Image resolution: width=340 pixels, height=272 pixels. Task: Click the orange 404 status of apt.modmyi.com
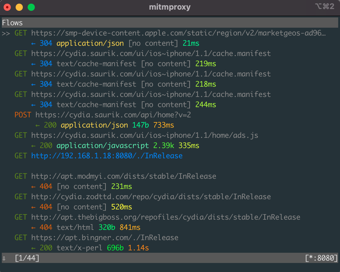(46, 186)
